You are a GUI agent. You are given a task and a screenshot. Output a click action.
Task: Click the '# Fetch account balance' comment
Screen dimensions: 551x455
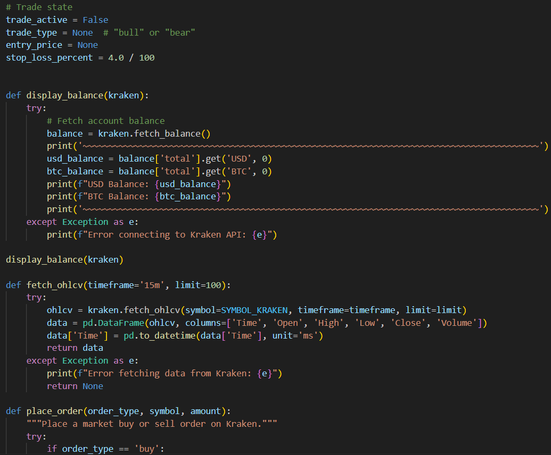(x=106, y=121)
